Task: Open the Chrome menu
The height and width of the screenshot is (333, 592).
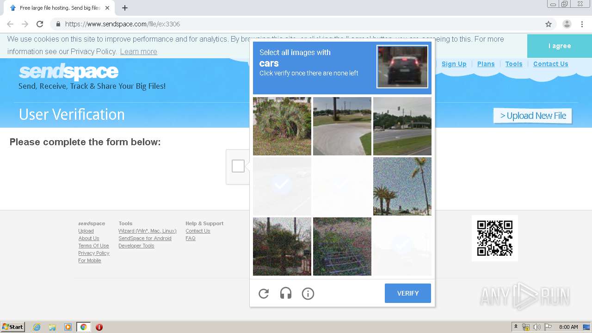Action: [x=582, y=24]
